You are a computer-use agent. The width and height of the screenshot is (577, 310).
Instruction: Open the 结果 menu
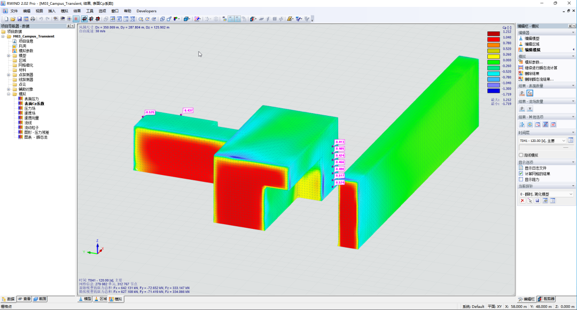77,11
